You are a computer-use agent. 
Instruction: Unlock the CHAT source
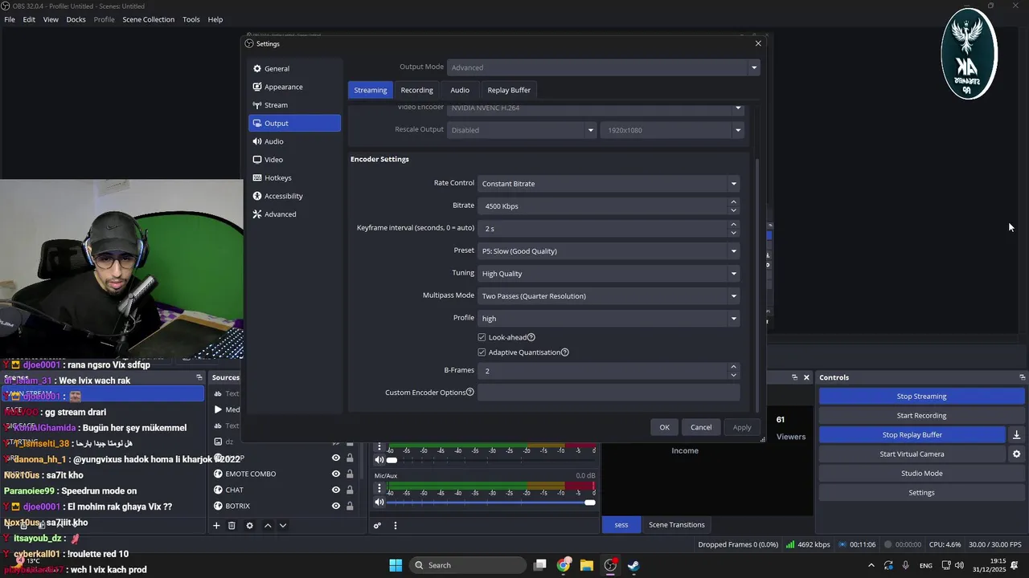[x=350, y=490]
